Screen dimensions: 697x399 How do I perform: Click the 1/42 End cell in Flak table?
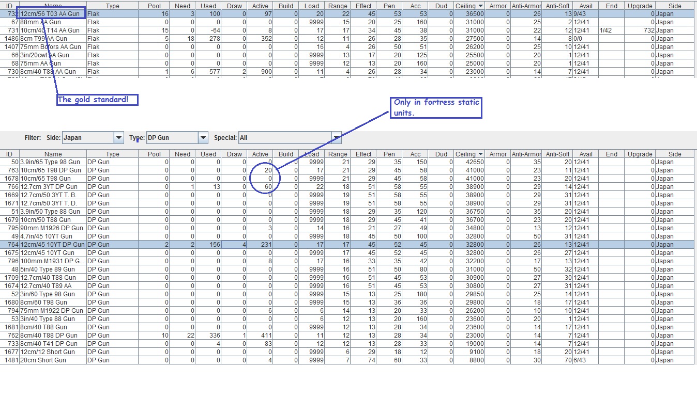pos(612,30)
